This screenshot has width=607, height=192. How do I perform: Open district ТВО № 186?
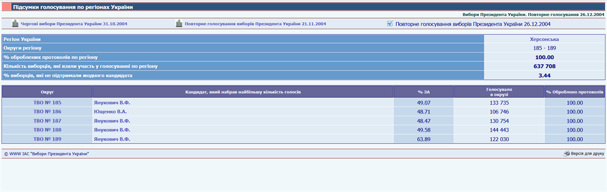[x=47, y=112]
